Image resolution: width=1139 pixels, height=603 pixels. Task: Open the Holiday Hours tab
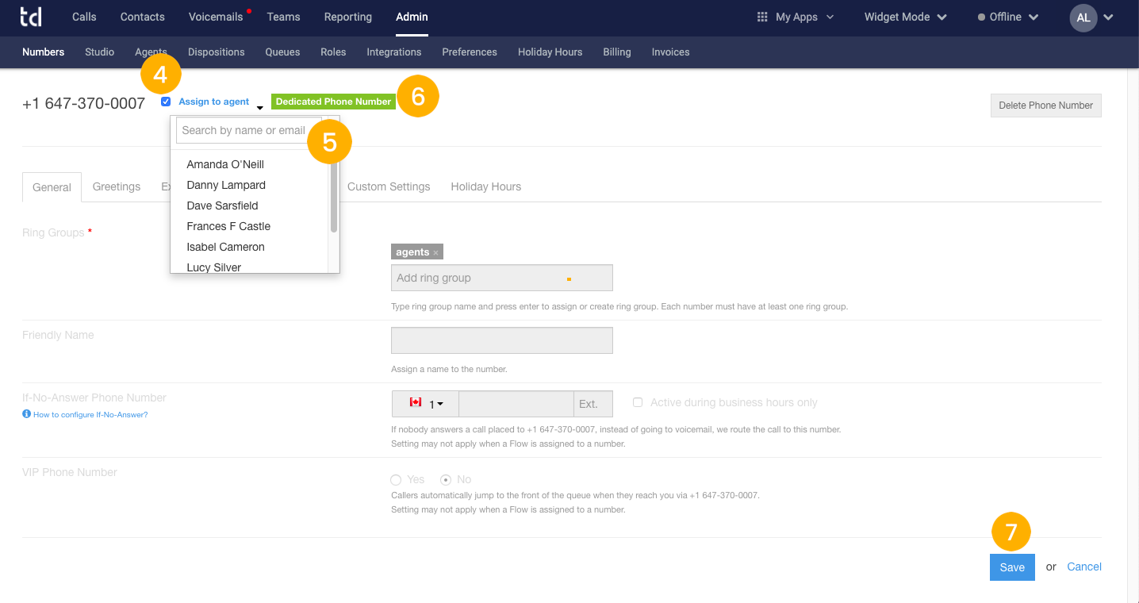tap(486, 186)
